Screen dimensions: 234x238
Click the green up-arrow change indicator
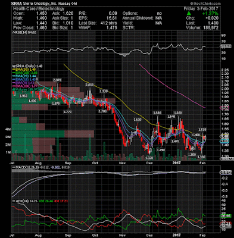tap(189, 14)
